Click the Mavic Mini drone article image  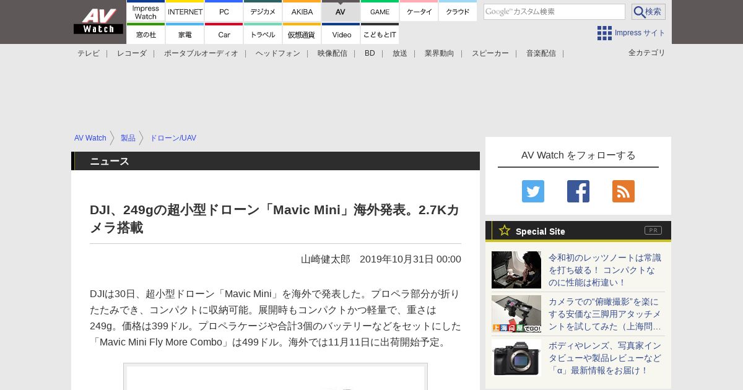coord(276,377)
